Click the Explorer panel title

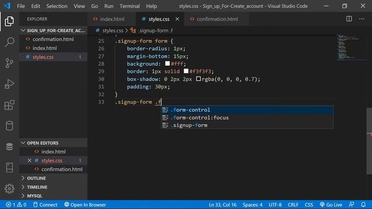[37, 19]
